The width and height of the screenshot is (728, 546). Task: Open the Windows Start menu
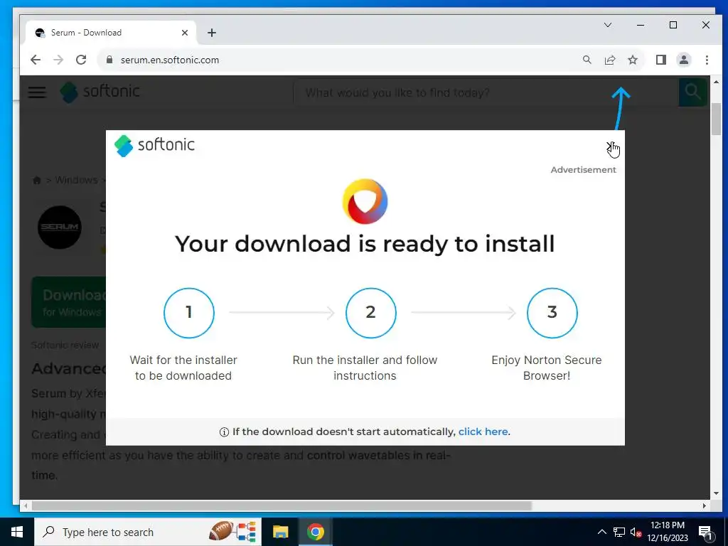point(17,532)
